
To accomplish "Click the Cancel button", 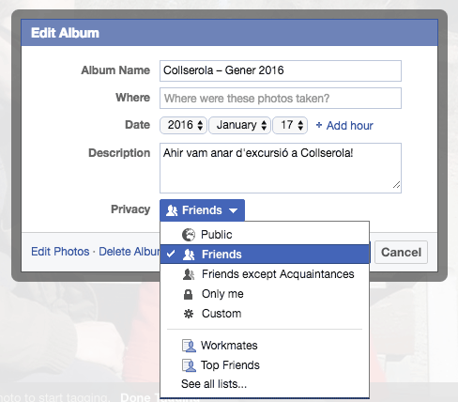I will click(401, 252).
